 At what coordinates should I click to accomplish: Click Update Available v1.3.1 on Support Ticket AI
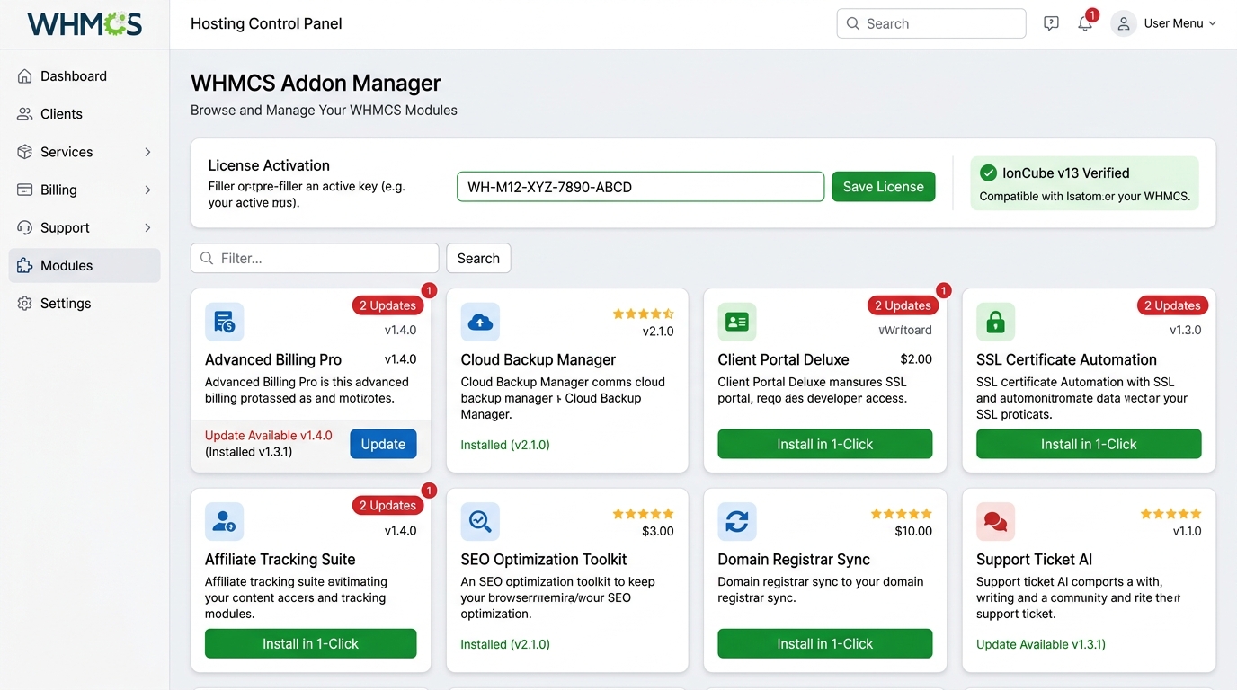[1041, 644]
